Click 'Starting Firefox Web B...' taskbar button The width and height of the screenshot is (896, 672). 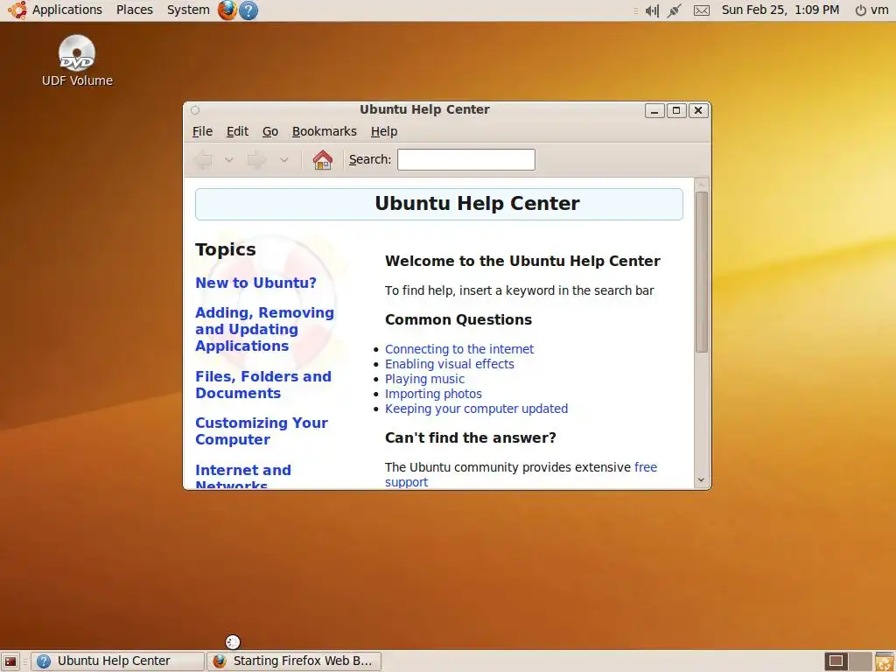(x=294, y=661)
